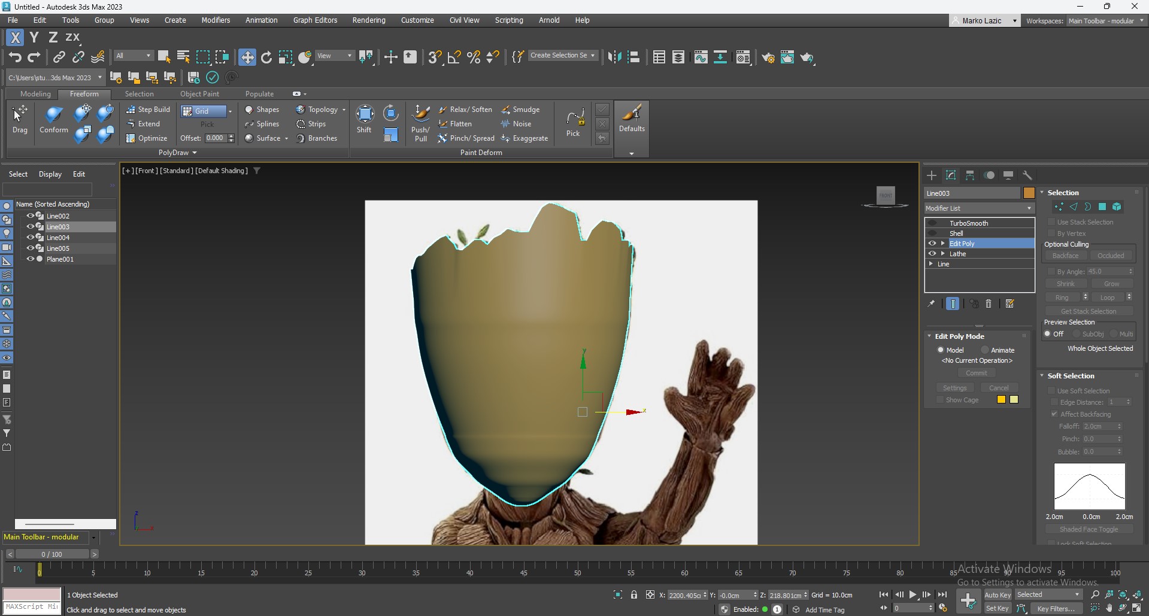The image size is (1149, 616).
Task: Click the Remove modifier trash icon
Action: (989, 304)
